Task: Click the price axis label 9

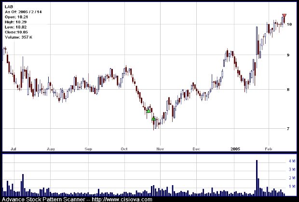Action: (288, 55)
